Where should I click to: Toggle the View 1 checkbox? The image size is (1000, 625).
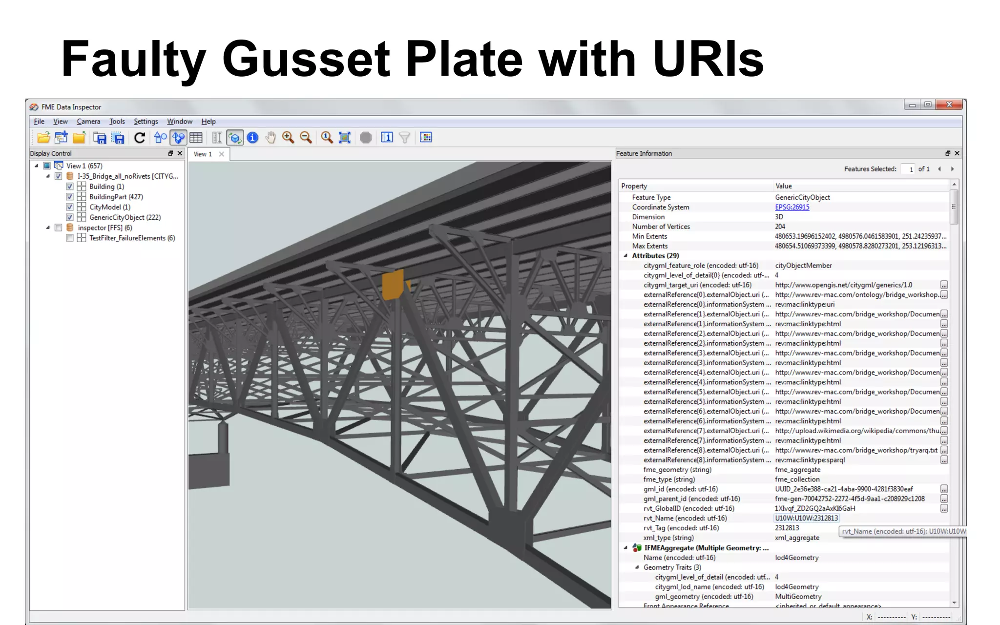(x=47, y=166)
